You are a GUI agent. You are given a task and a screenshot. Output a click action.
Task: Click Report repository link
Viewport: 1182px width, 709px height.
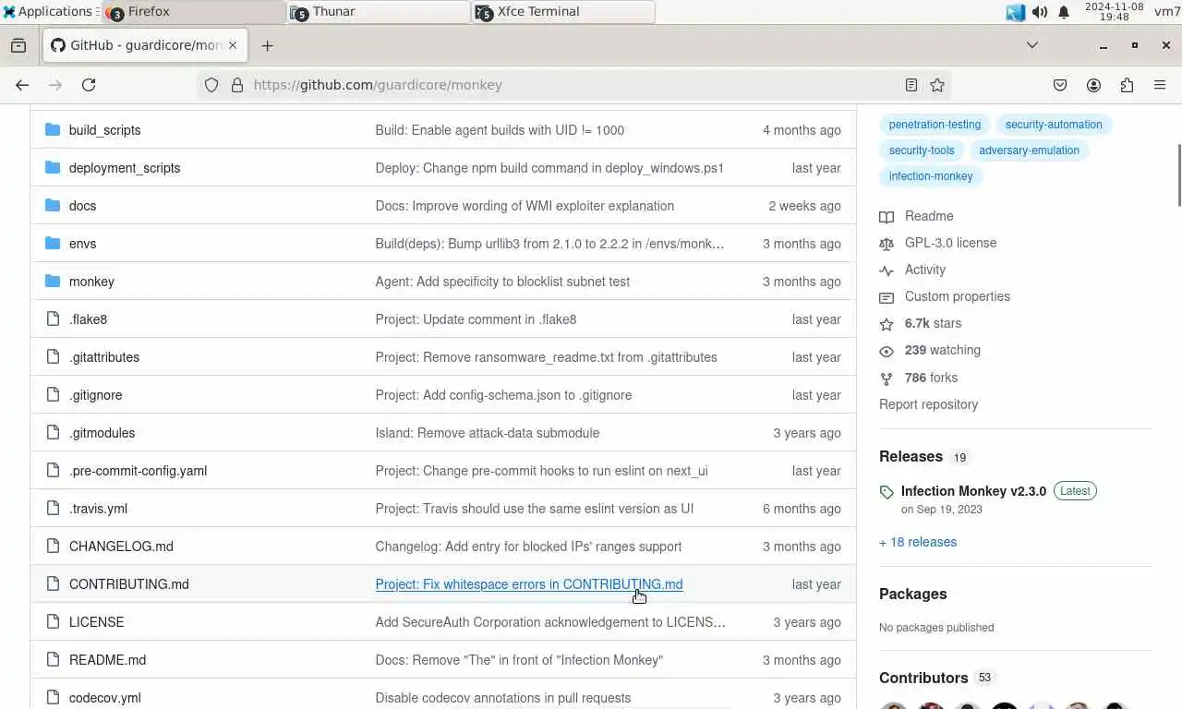tap(928, 404)
